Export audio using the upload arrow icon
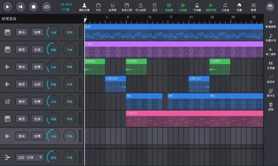 (140, 7)
